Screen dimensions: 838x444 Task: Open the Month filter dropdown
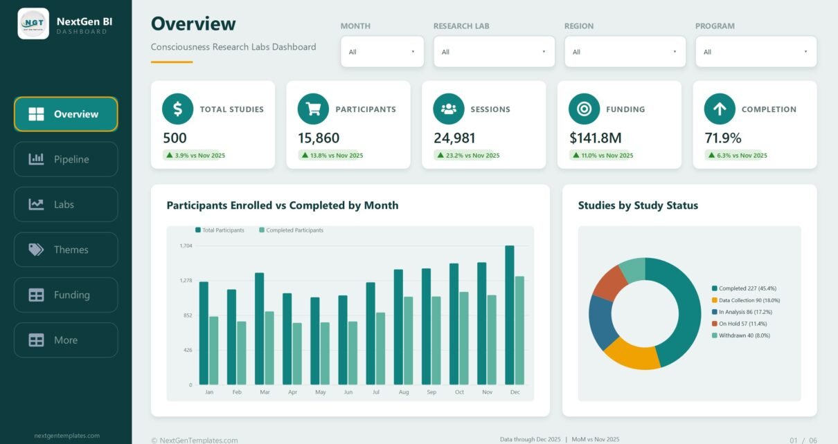382,52
